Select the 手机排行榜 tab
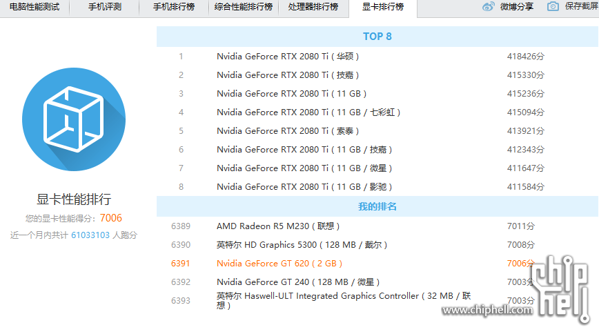599x334 pixels. point(174,7)
